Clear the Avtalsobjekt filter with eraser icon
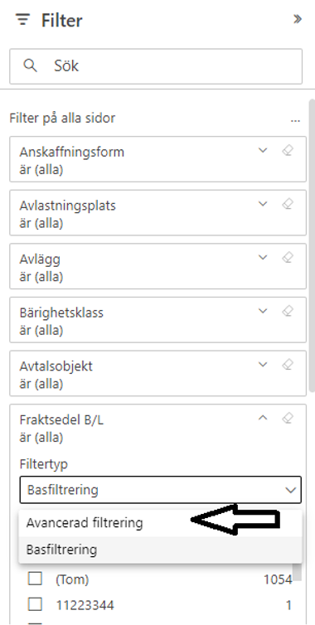 pyautogui.click(x=288, y=365)
